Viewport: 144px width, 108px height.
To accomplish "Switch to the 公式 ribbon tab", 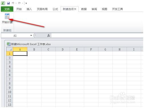I will point(55,9).
